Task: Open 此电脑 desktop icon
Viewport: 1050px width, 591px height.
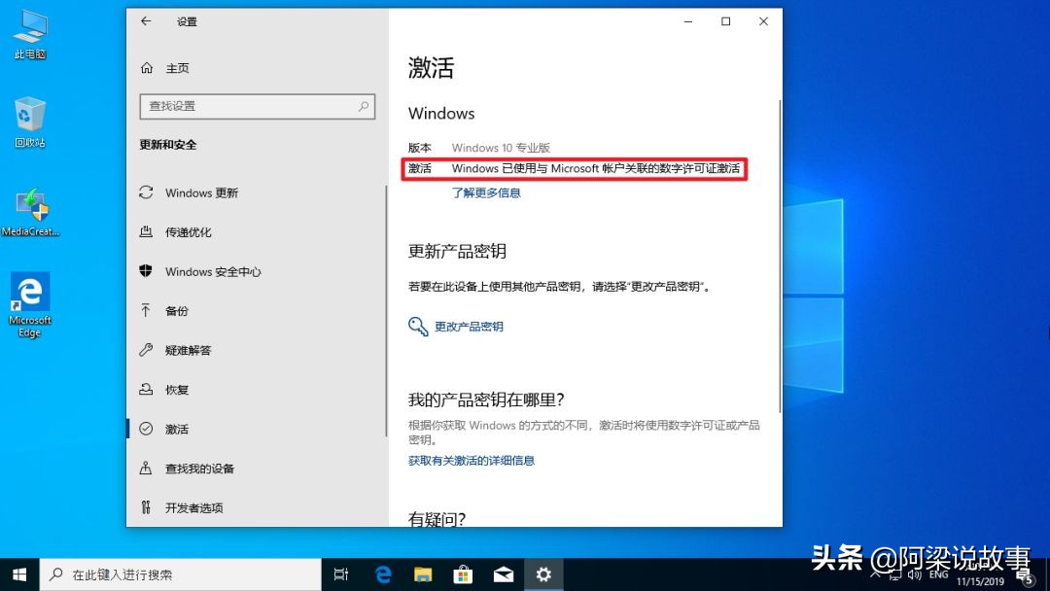Action: pyautogui.click(x=30, y=35)
